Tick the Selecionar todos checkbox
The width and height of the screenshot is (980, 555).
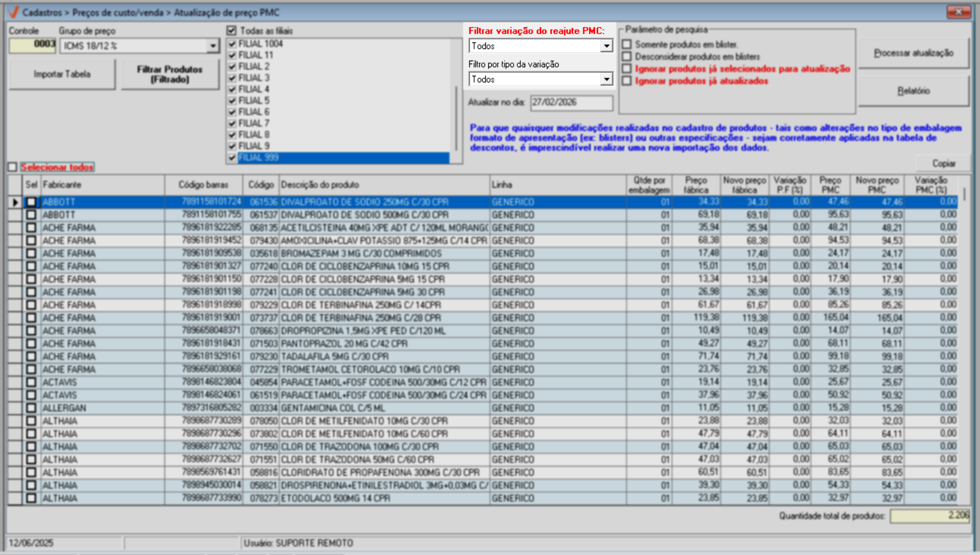click(x=13, y=167)
